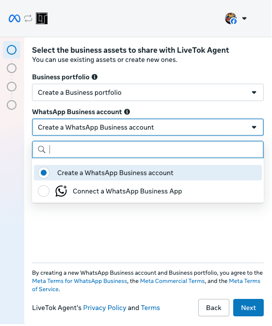This screenshot has height=326, width=272.
Task: Select the first step circle in sidebar
Action: pos(12,50)
